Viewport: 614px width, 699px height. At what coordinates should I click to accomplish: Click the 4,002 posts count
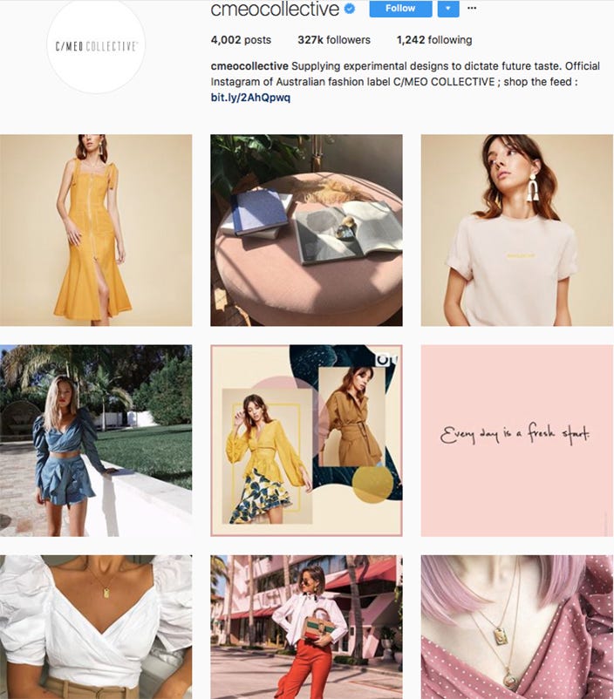(x=241, y=40)
